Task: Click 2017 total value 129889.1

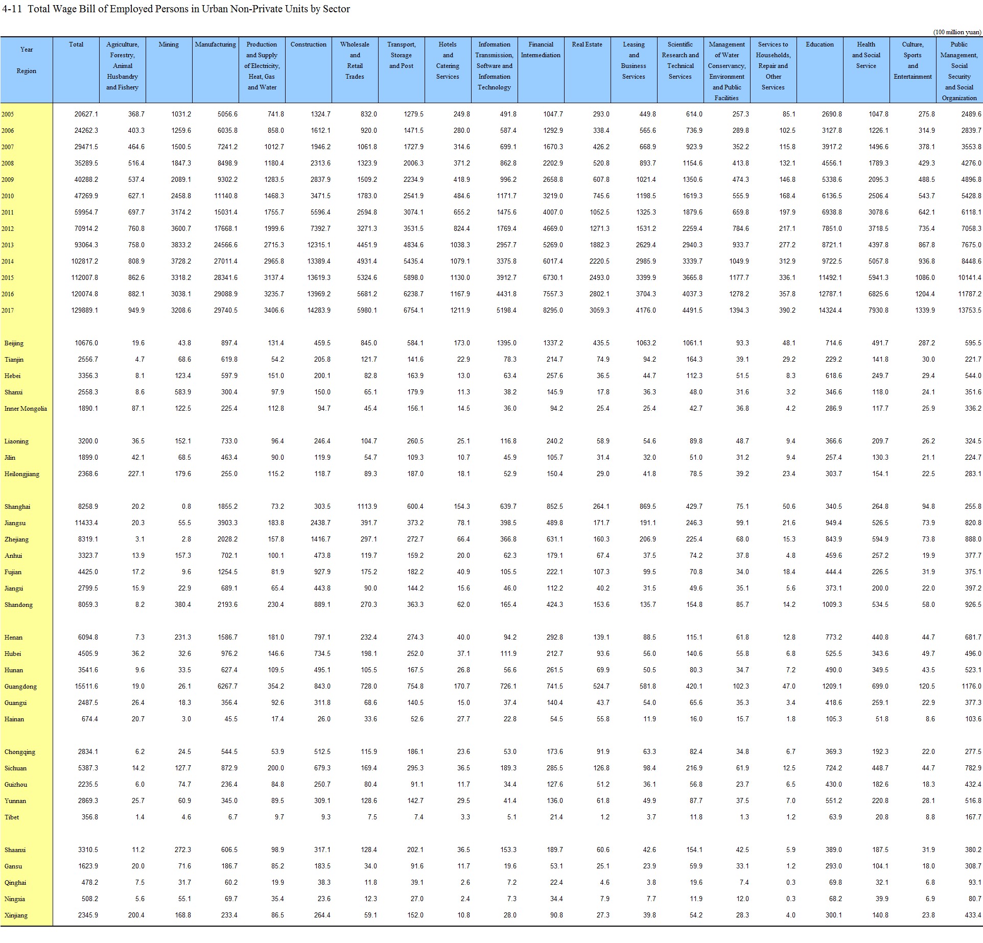Action: 85,311
